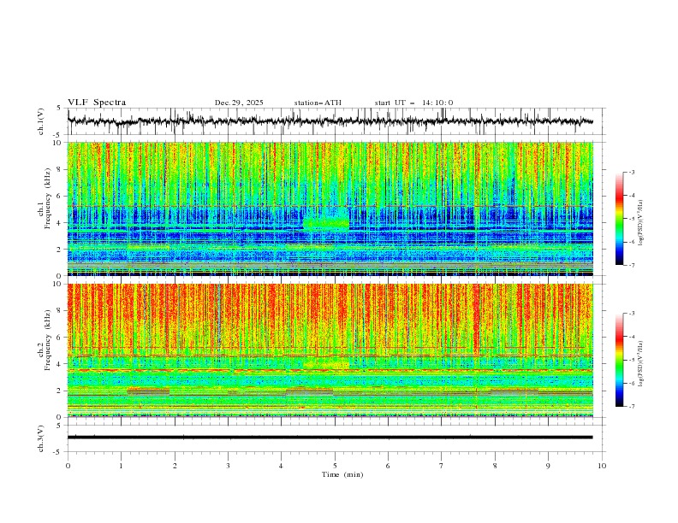Click time axis tick label "1"
Screen dimensions: 678x523
click(x=121, y=466)
